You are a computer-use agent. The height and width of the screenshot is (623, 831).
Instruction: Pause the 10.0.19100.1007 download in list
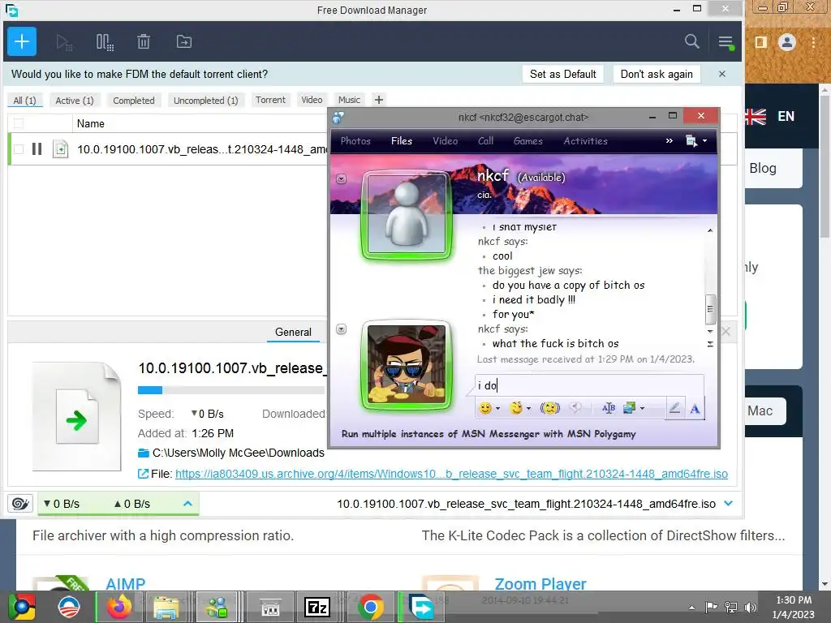click(x=37, y=149)
